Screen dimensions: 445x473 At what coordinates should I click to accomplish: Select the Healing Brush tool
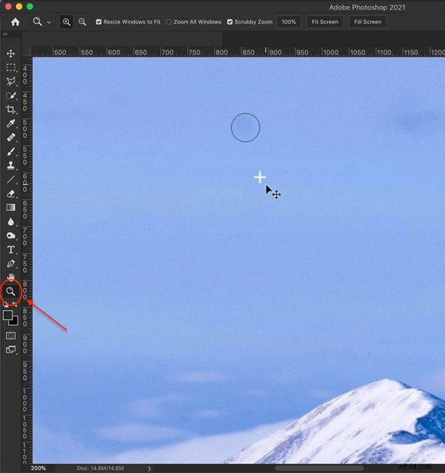[x=11, y=138]
